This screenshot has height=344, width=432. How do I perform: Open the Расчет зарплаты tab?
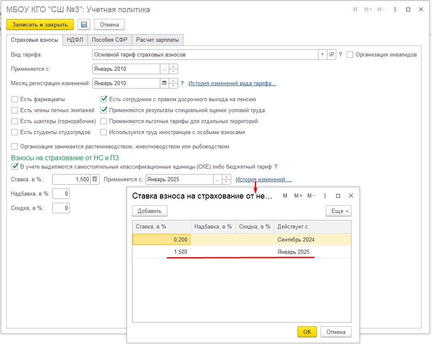(157, 40)
